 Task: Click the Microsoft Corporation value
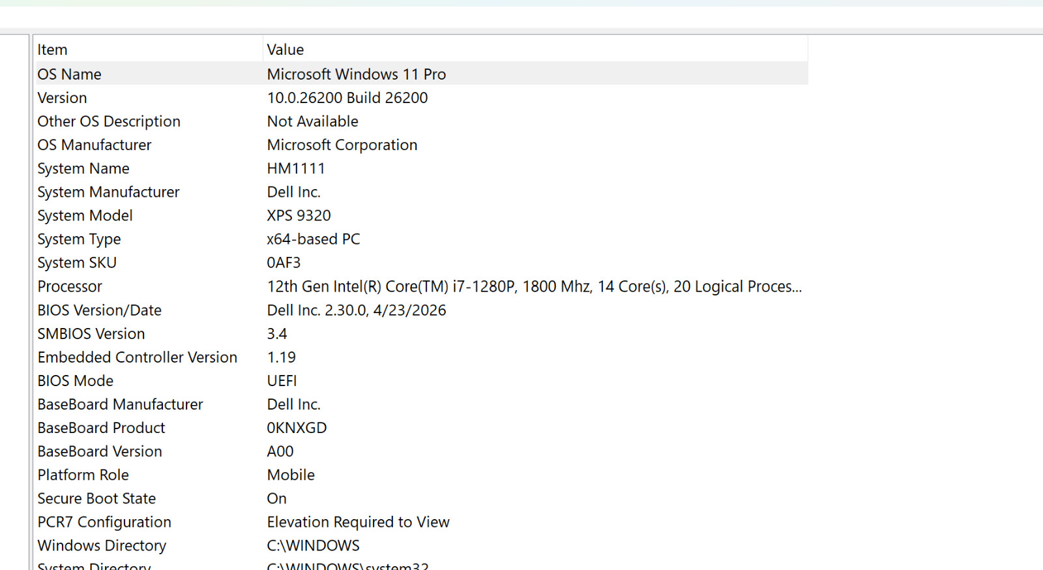click(x=342, y=145)
